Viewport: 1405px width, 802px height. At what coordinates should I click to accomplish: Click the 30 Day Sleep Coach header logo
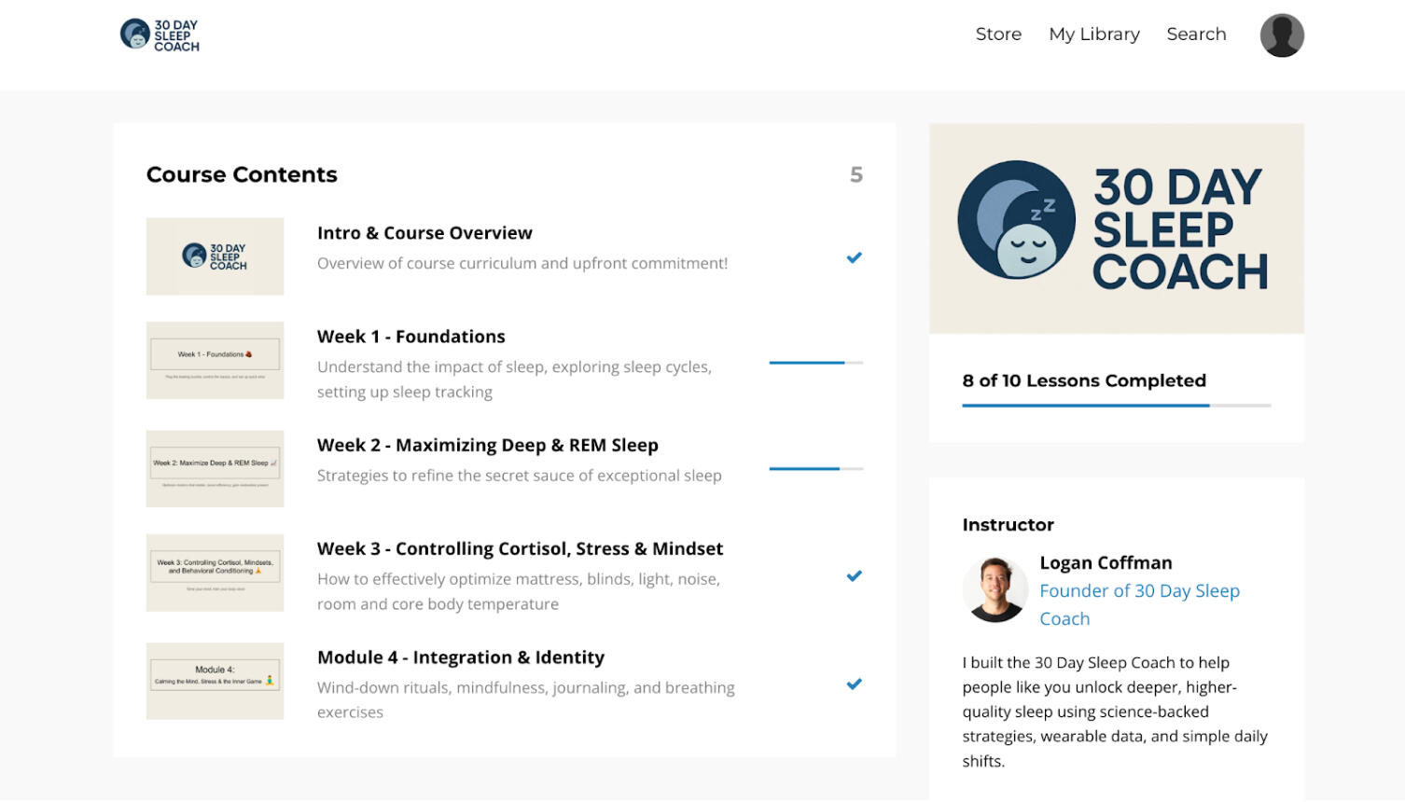coord(160,35)
